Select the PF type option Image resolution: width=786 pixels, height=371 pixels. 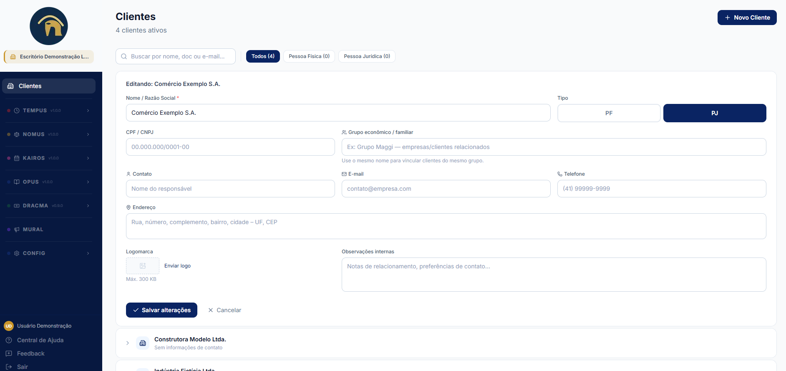(x=609, y=113)
